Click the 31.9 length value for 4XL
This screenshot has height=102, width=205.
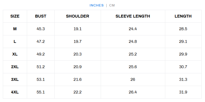click(183, 92)
